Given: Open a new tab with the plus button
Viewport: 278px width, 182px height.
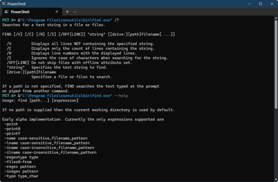Looking at the screenshot, I should 67,12.
